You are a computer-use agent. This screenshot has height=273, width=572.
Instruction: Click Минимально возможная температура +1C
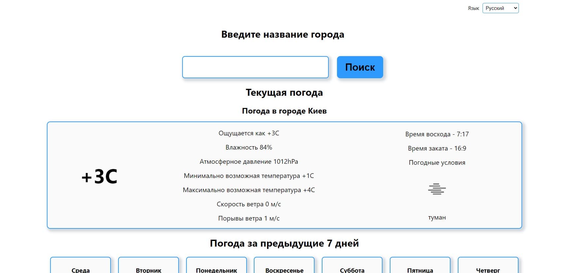pos(249,176)
